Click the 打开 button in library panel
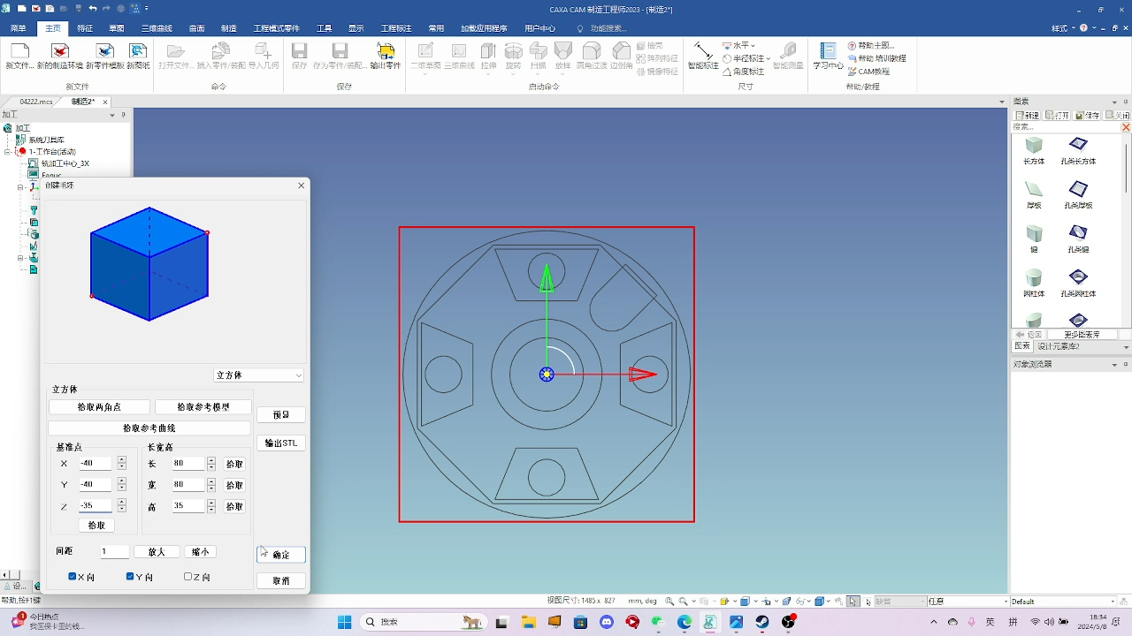The height and width of the screenshot is (636, 1132). 1057,115
